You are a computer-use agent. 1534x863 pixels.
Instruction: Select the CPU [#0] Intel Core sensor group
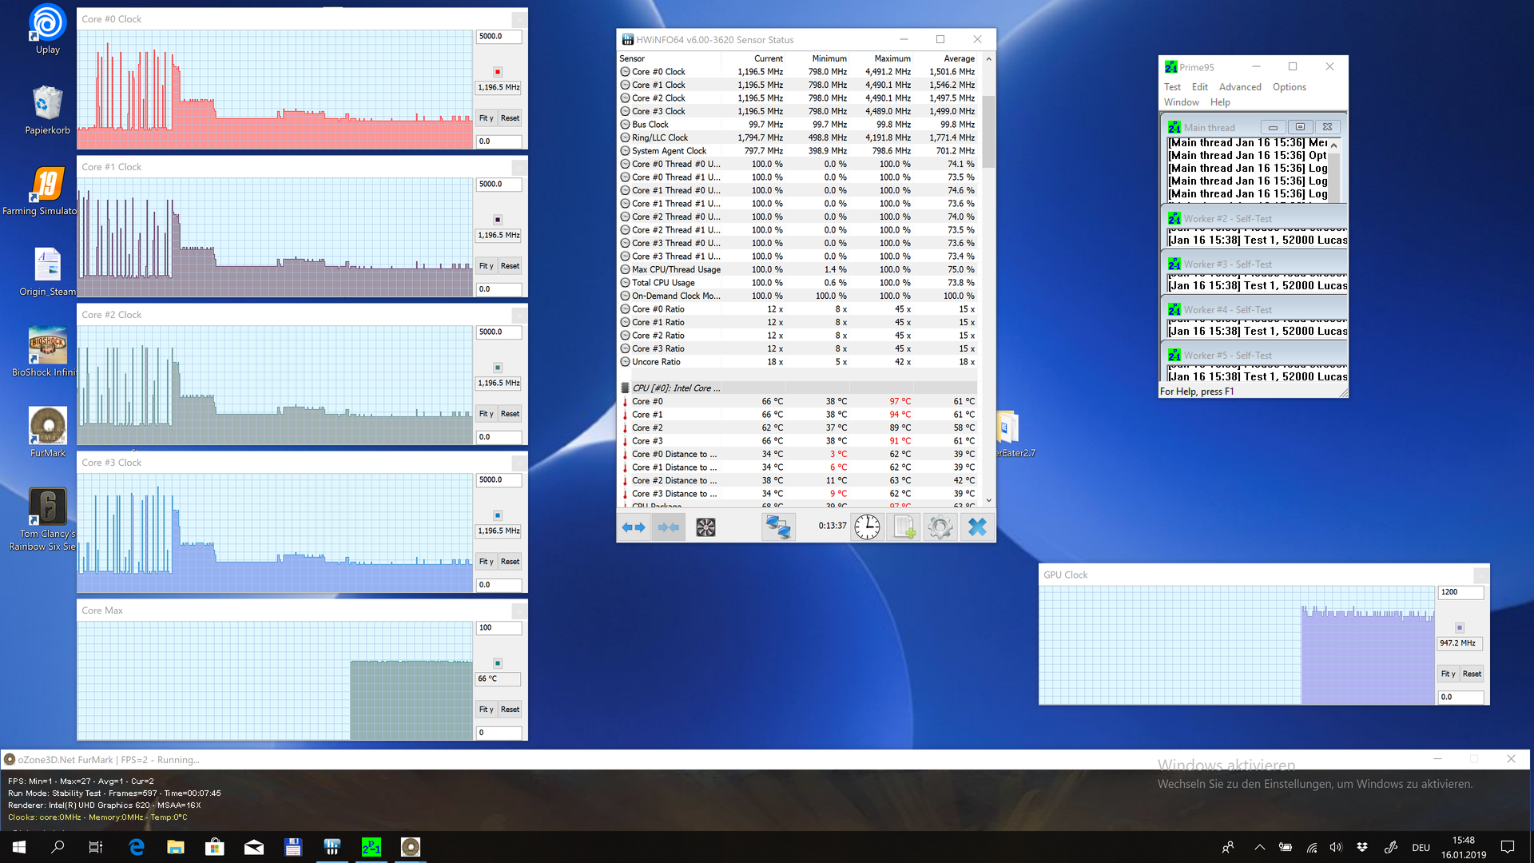coord(676,388)
